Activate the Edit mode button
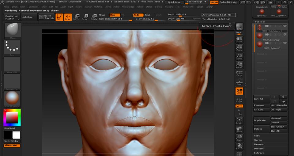 (x=59, y=17)
